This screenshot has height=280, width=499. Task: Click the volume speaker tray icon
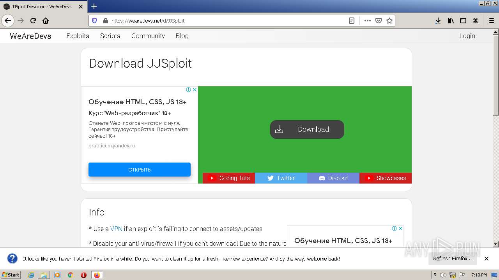pyautogui.click(x=443, y=275)
